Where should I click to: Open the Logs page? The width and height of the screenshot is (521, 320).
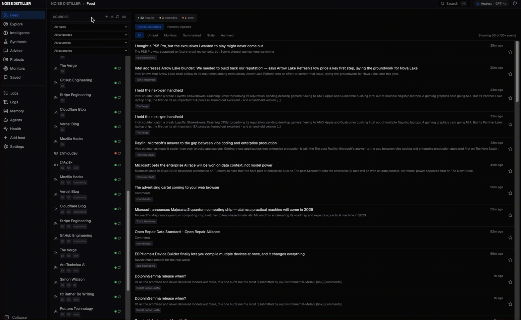click(x=23, y=102)
